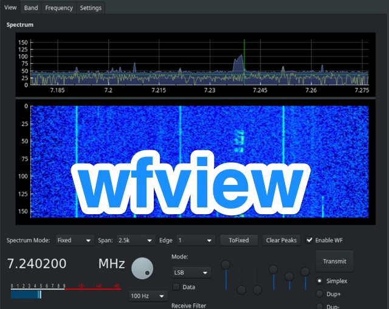Select the Dup- radio button
The image size is (389, 309).
coord(320,307)
